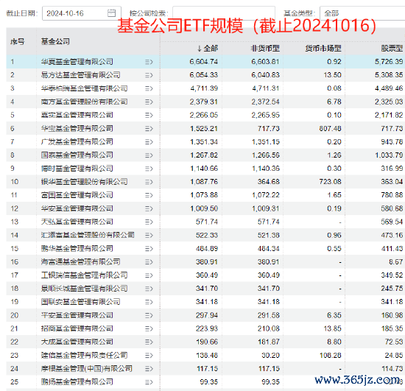This screenshot has height=391, width=405.
Task: Click details arrow icon for 南方基金管理股份有限公司
Action: pyautogui.click(x=149, y=102)
